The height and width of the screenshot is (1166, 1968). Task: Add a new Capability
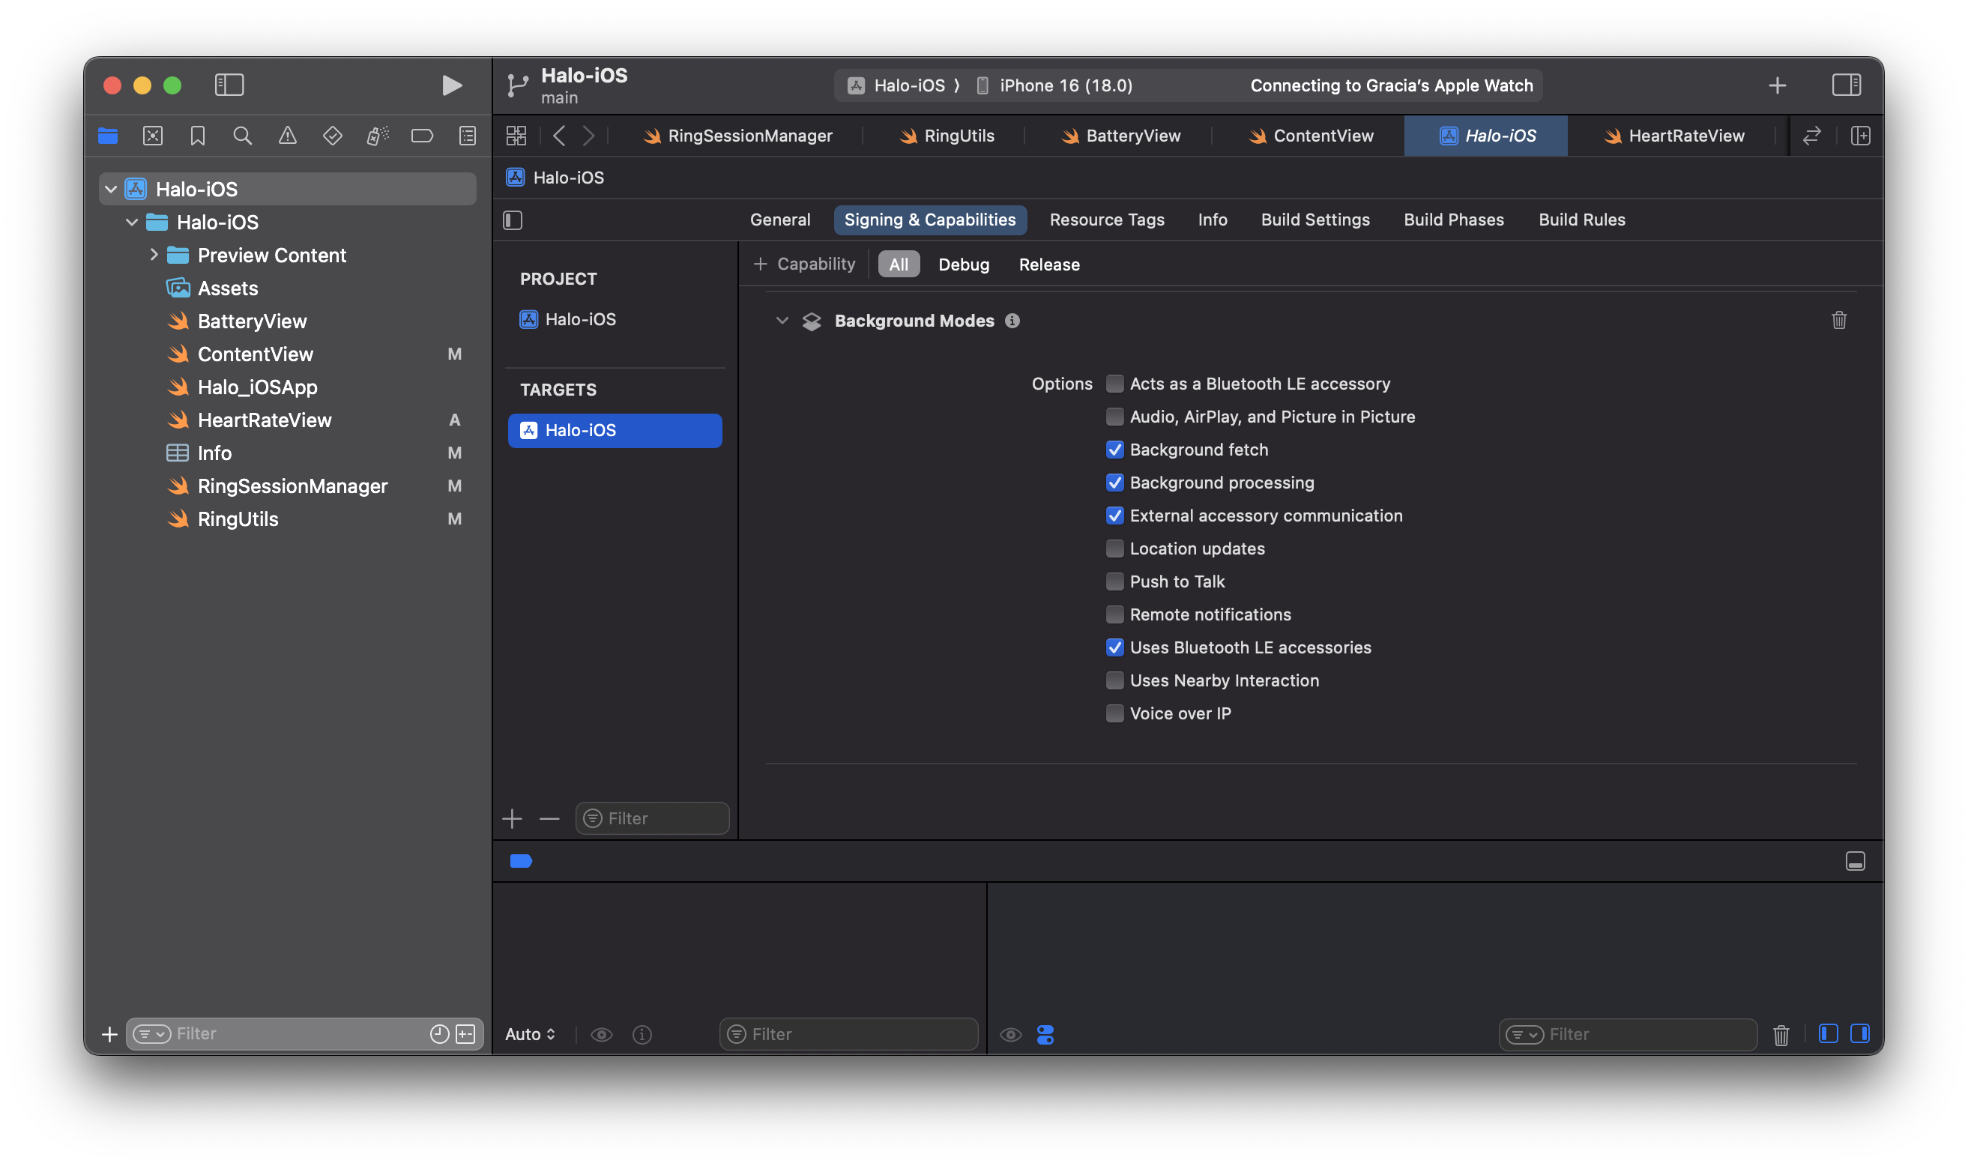(x=803, y=264)
